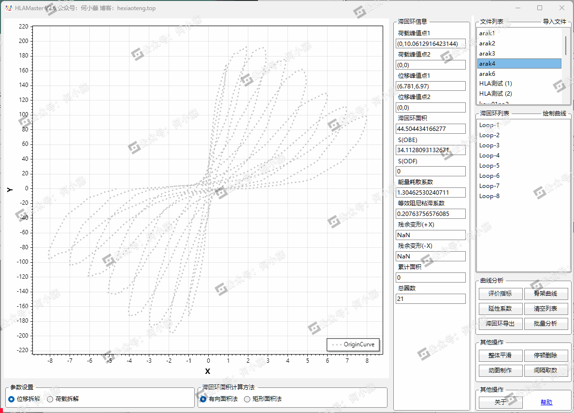Select Loop-5 in hysteresis loop list
This screenshot has width=574, height=413.
[x=489, y=166]
